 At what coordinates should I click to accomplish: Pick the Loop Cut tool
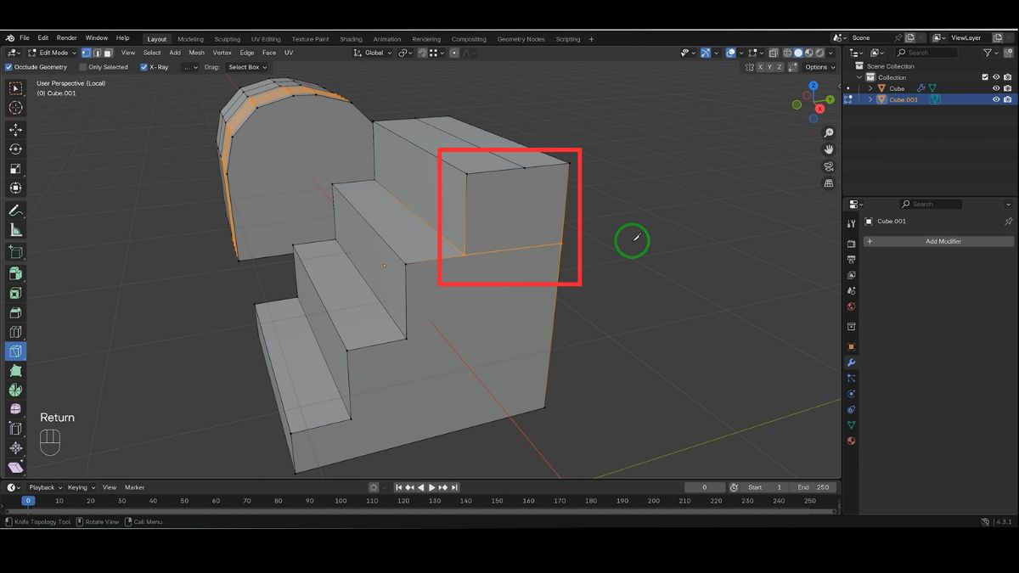pyautogui.click(x=15, y=332)
